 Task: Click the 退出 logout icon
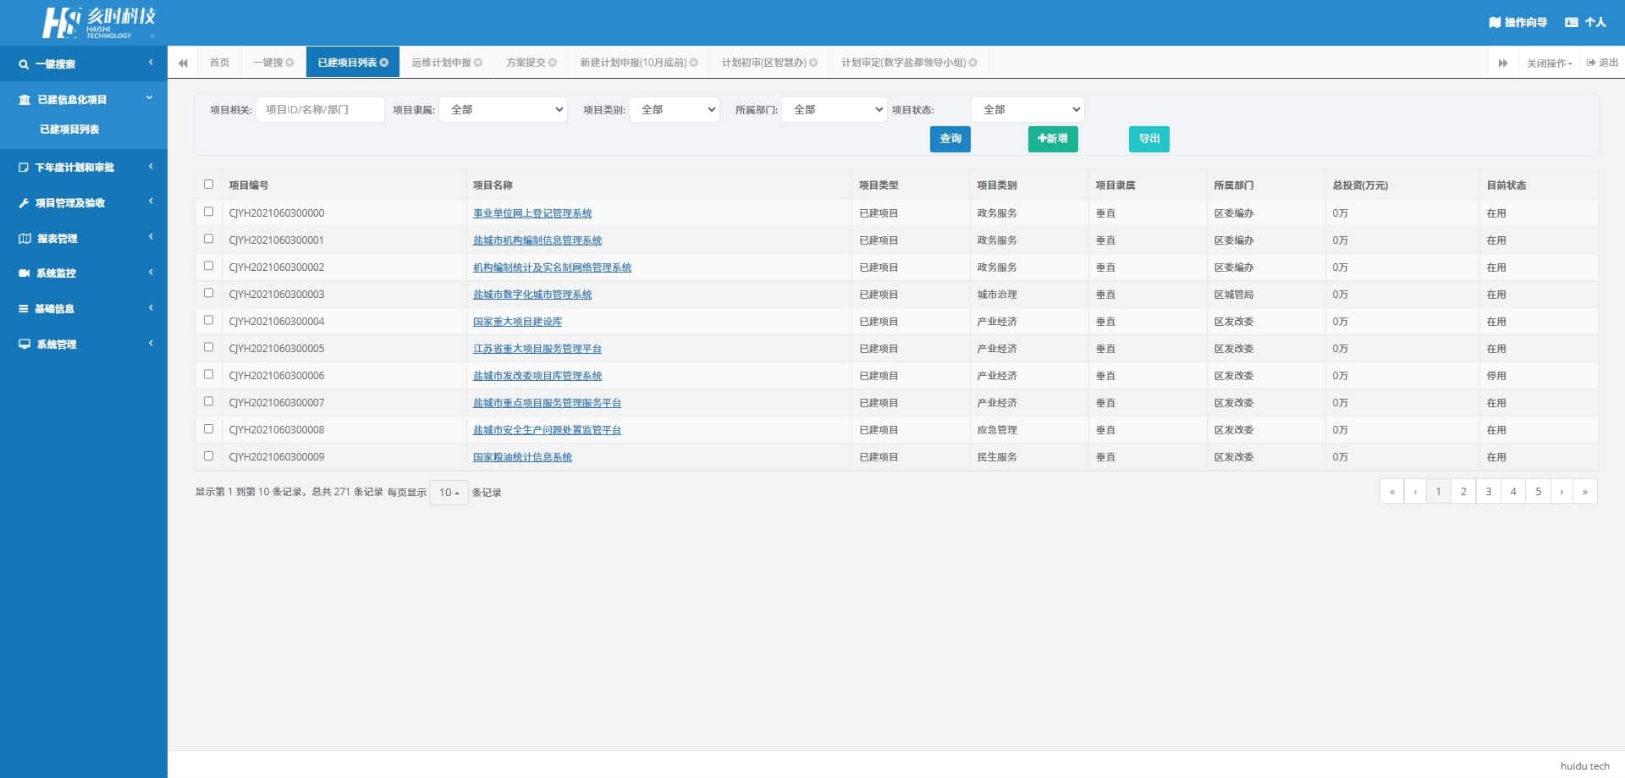pos(1591,63)
